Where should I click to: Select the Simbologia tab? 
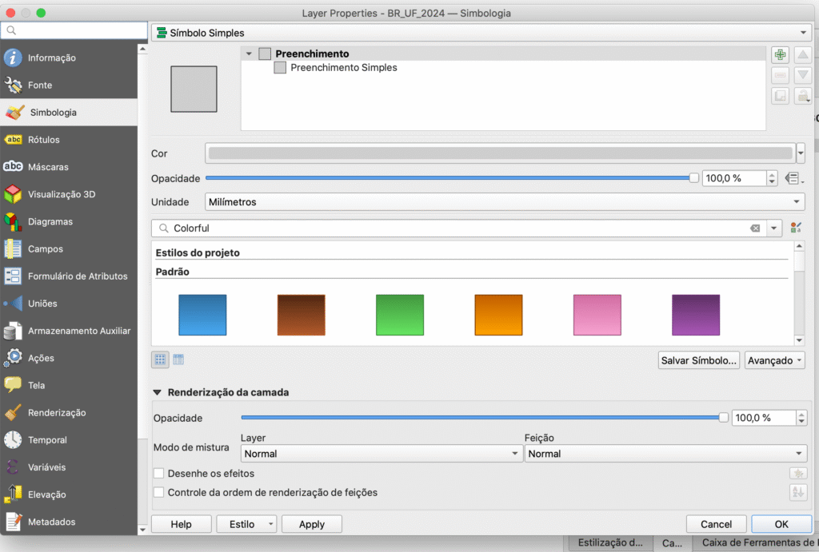tap(69, 112)
